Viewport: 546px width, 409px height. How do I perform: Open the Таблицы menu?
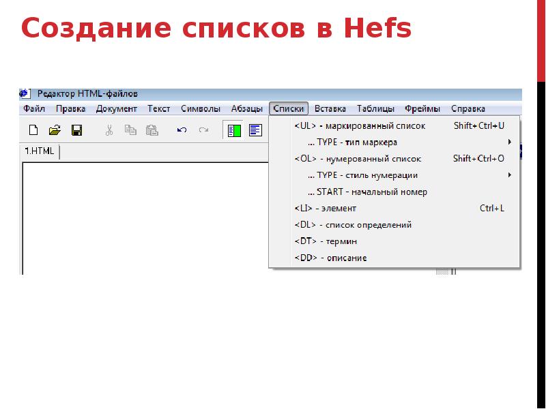point(375,108)
